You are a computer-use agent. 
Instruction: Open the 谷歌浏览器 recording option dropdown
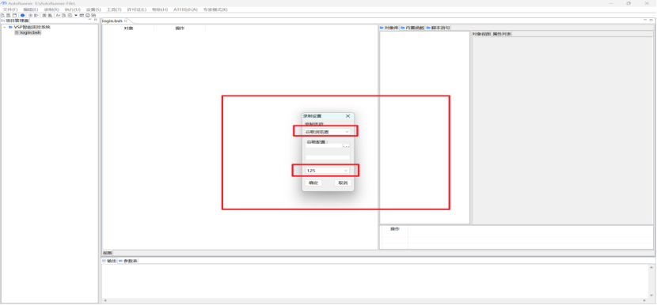click(x=327, y=132)
